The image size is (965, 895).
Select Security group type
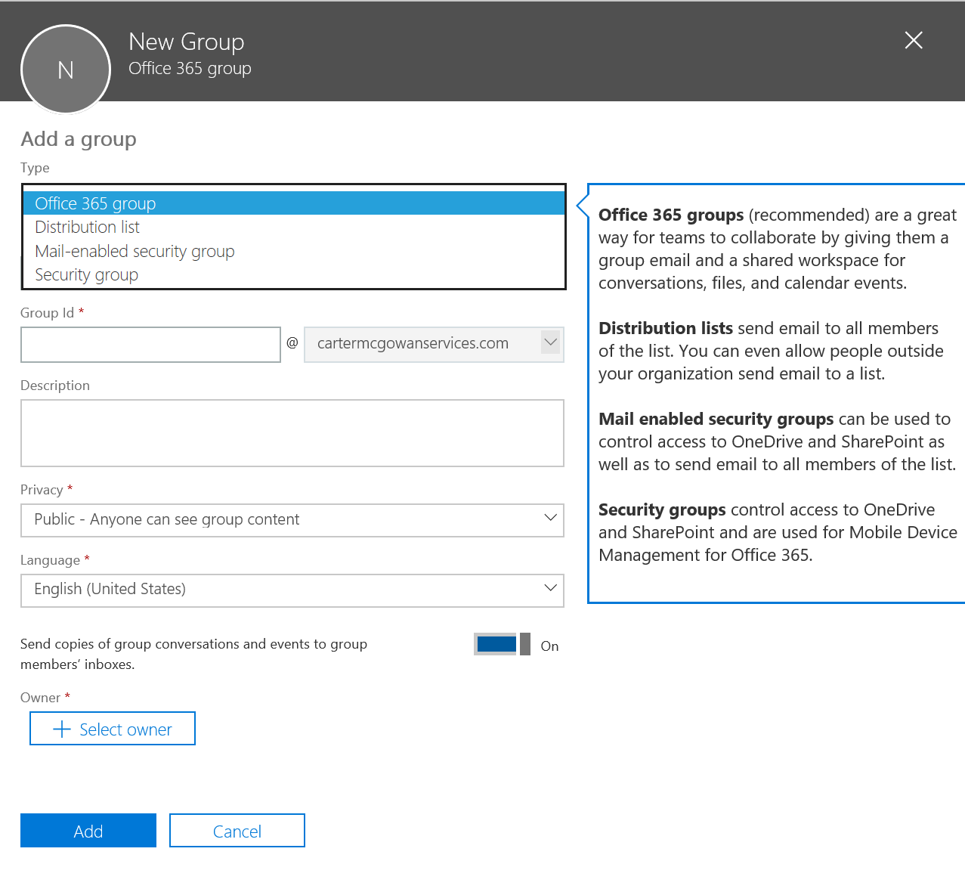294,274
